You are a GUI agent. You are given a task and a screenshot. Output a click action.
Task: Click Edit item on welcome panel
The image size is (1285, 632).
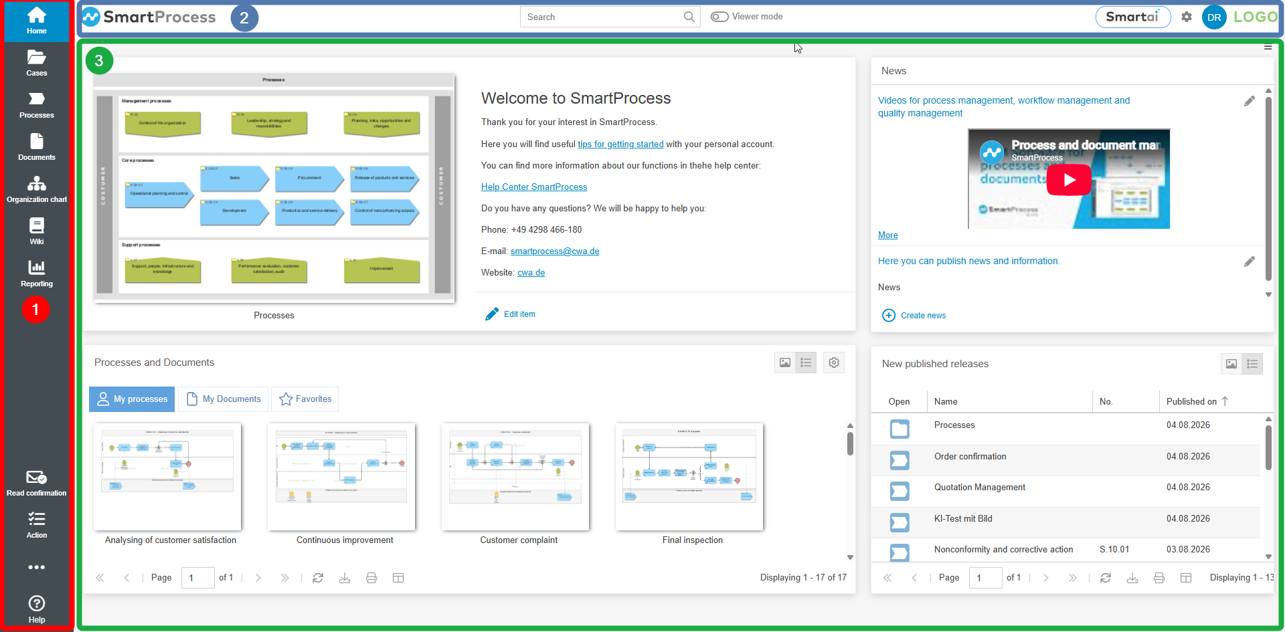pos(510,314)
